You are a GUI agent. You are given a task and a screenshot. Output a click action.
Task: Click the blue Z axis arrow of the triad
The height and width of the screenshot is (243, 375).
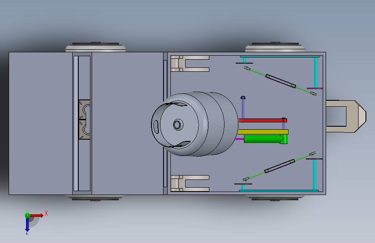pos(27,224)
